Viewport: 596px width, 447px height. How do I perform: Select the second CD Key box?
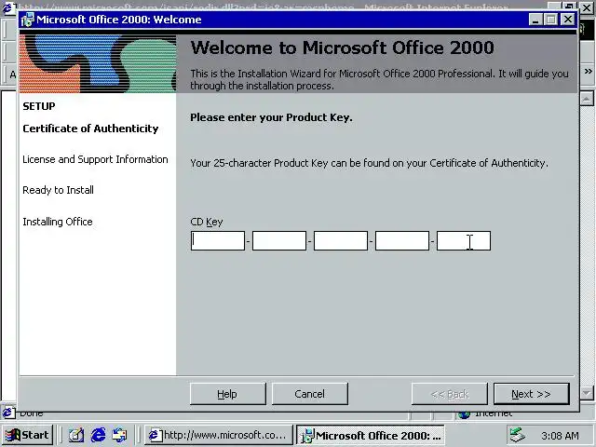[279, 240]
